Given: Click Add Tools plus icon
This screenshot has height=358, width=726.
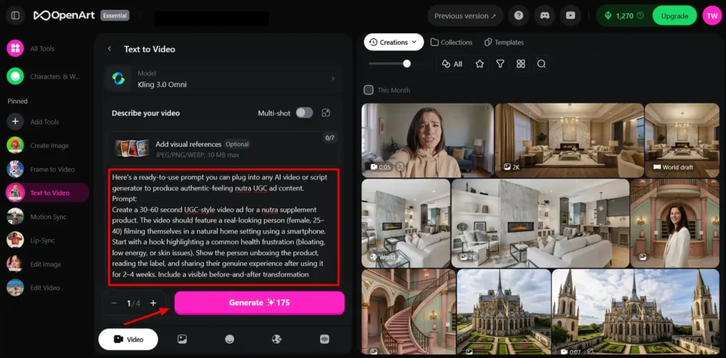Looking at the screenshot, I should tap(16, 122).
